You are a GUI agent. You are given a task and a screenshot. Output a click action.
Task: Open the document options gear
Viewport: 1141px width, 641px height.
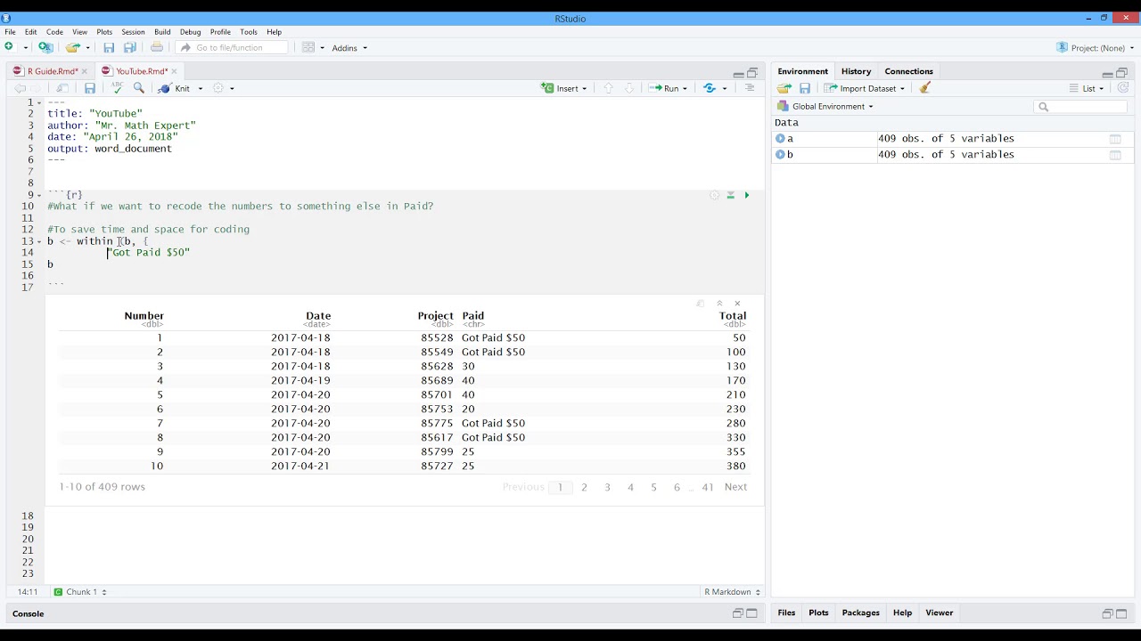tap(218, 88)
